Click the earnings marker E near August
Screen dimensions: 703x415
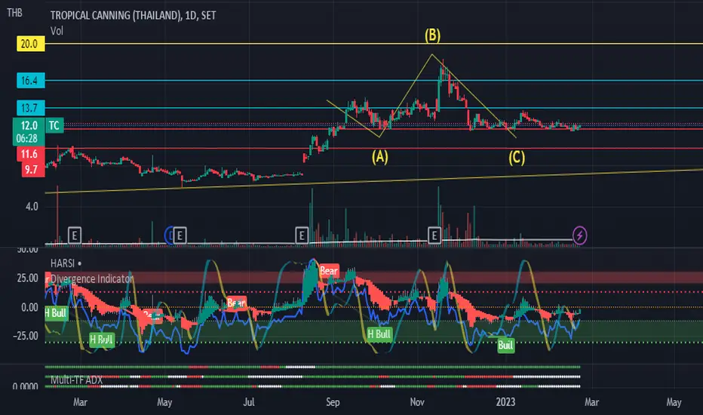coord(302,235)
